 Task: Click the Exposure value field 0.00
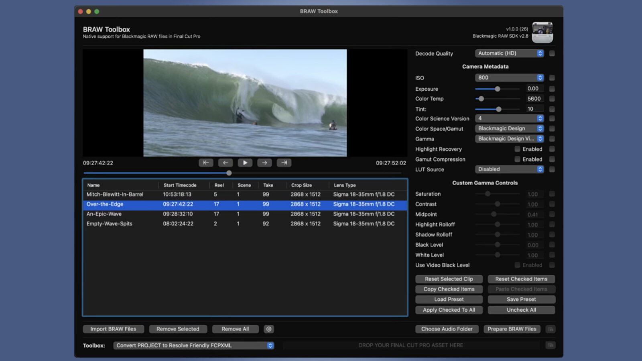535,89
